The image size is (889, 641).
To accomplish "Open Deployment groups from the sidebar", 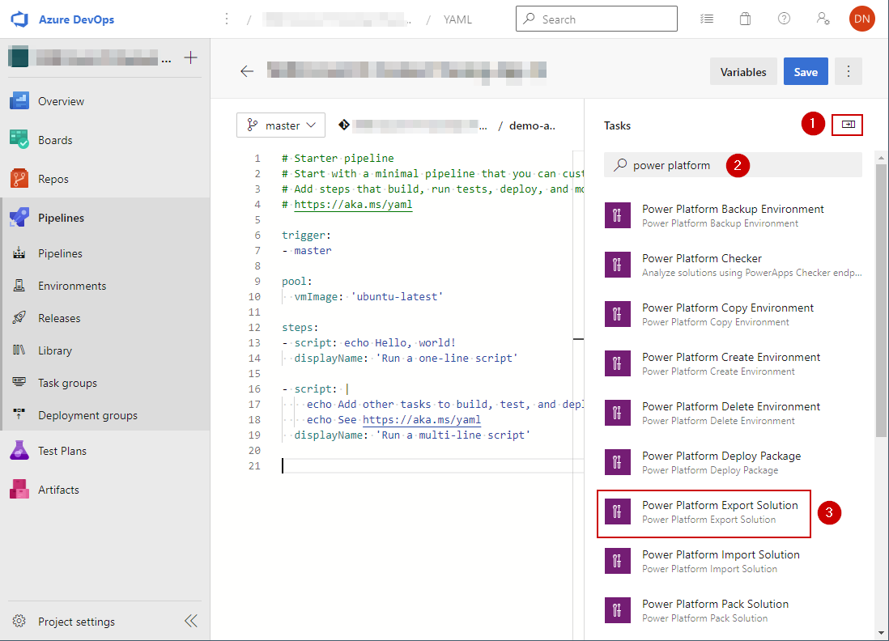I will pyautogui.click(x=82, y=414).
